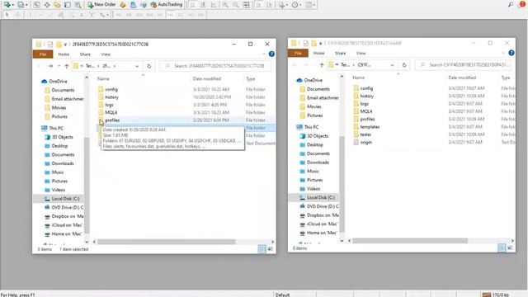Toggle chart shift
This screenshot has height=297, width=528.
[269, 5]
